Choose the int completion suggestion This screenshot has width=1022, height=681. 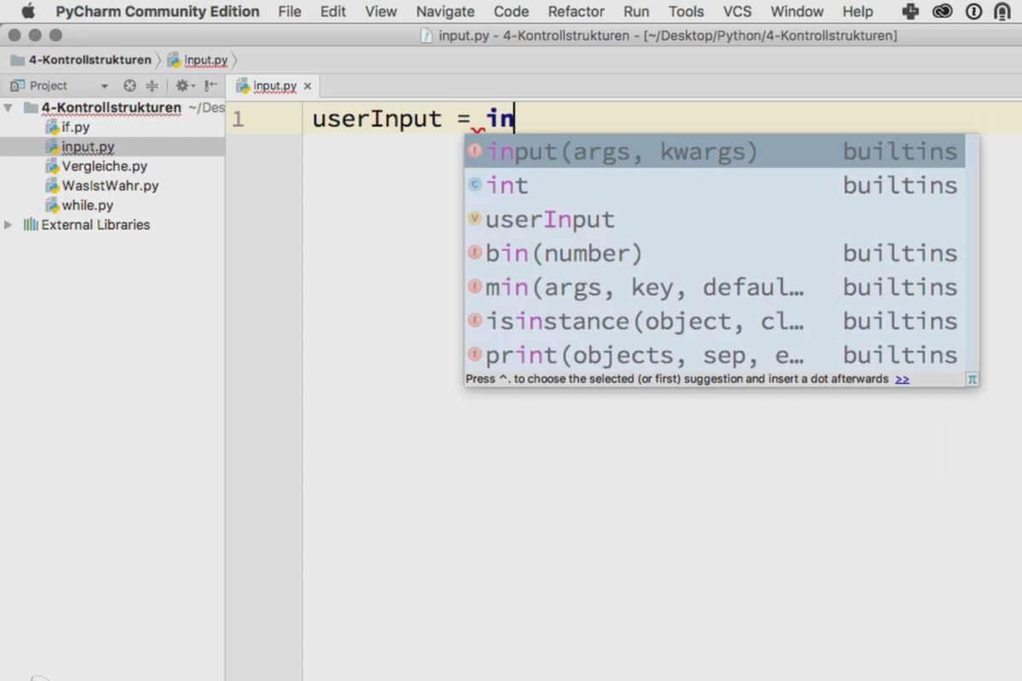pyautogui.click(x=715, y=186)
